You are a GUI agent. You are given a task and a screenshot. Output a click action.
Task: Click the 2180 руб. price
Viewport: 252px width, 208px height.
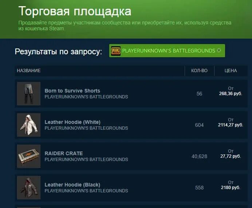tap(231, 188)
